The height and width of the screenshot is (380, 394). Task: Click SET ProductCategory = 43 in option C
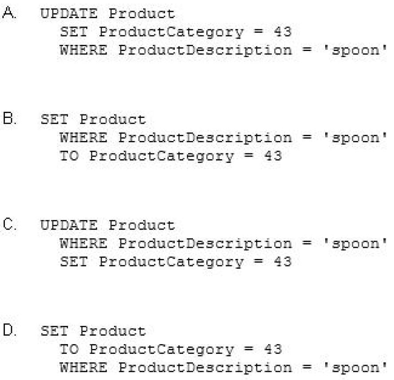(x=175, y=262)
